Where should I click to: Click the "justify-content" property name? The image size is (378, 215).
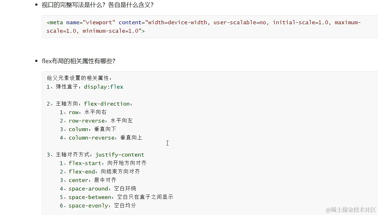(x=120, y=155)
